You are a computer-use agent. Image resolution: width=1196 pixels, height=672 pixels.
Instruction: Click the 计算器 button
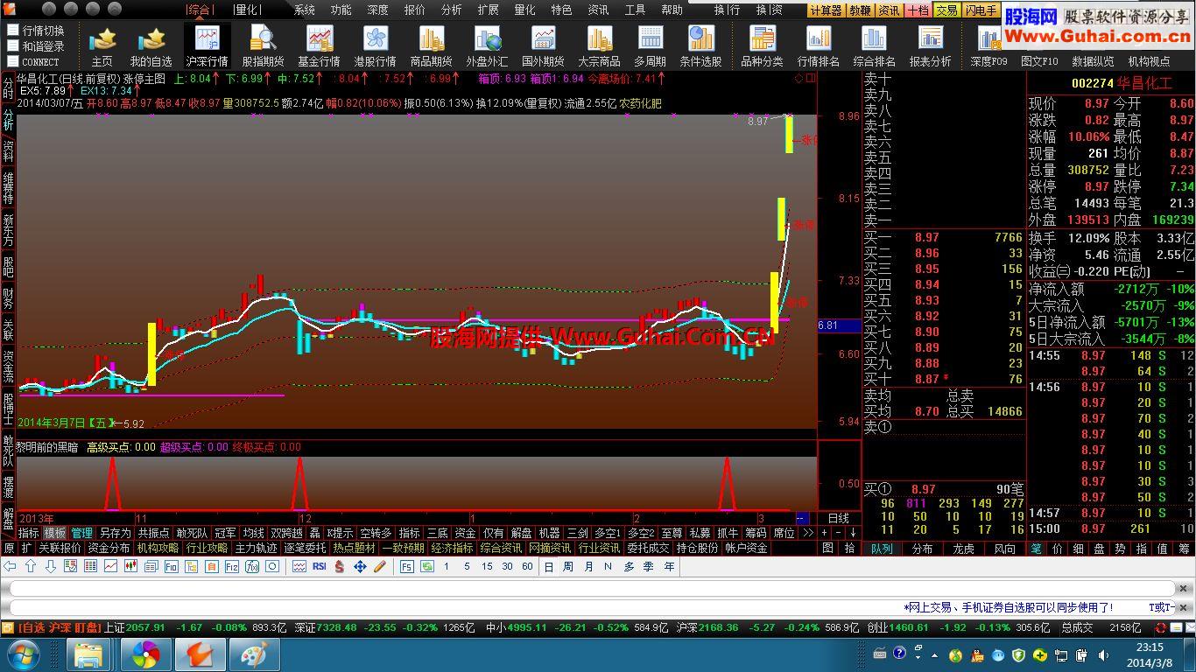826,10
